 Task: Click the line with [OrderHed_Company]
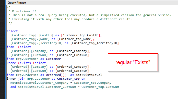[51, 67]
